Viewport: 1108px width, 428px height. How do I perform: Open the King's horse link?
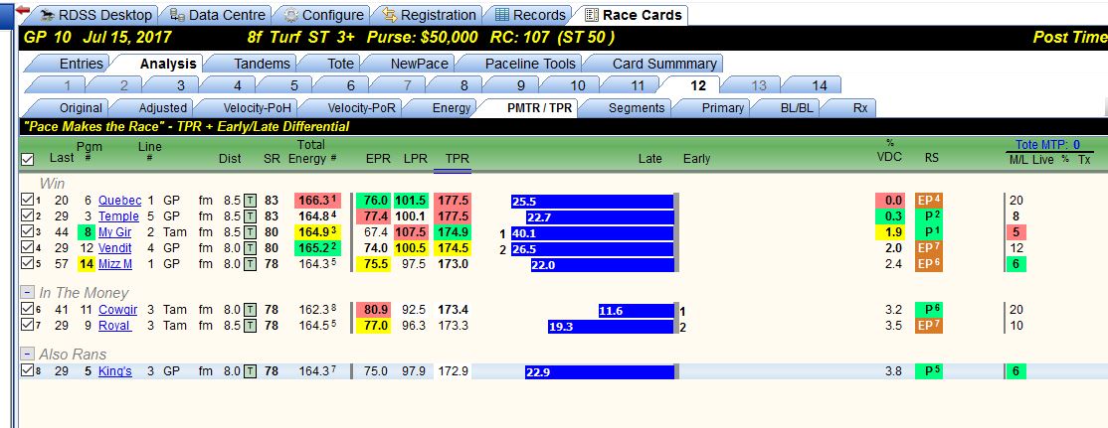click(x=115, y=370)
